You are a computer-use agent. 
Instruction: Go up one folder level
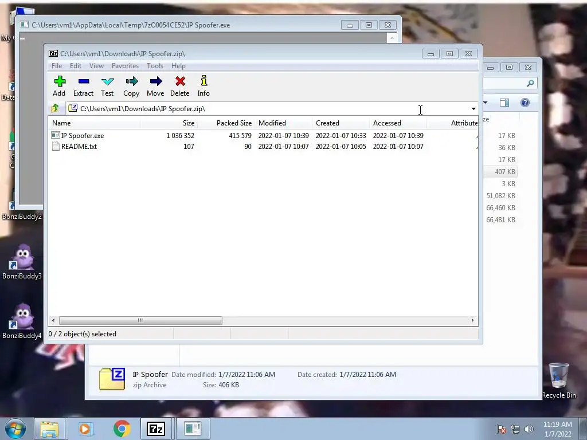click(55, 108)
